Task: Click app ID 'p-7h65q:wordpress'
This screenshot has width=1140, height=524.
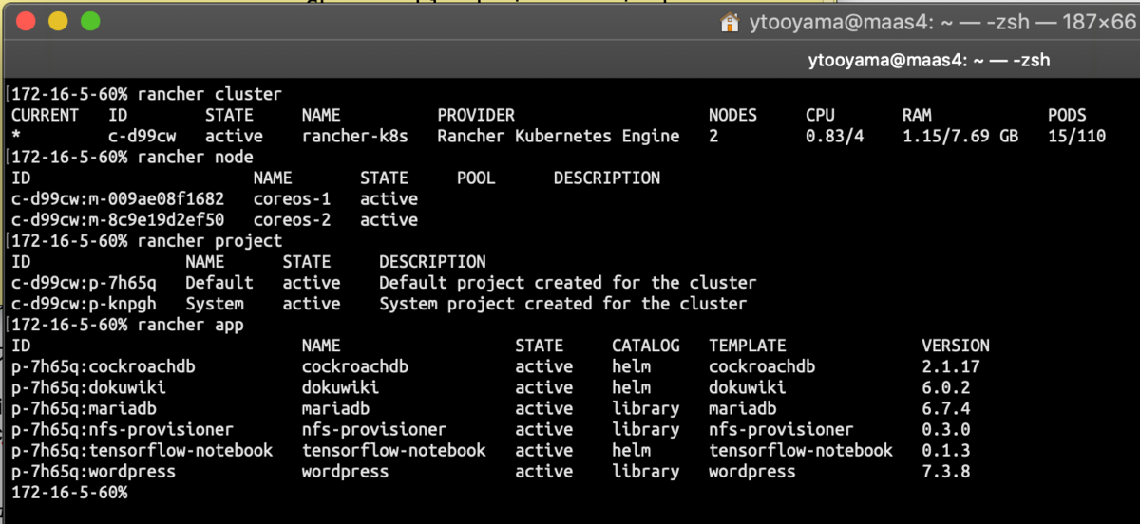Action: coord(94,471)
